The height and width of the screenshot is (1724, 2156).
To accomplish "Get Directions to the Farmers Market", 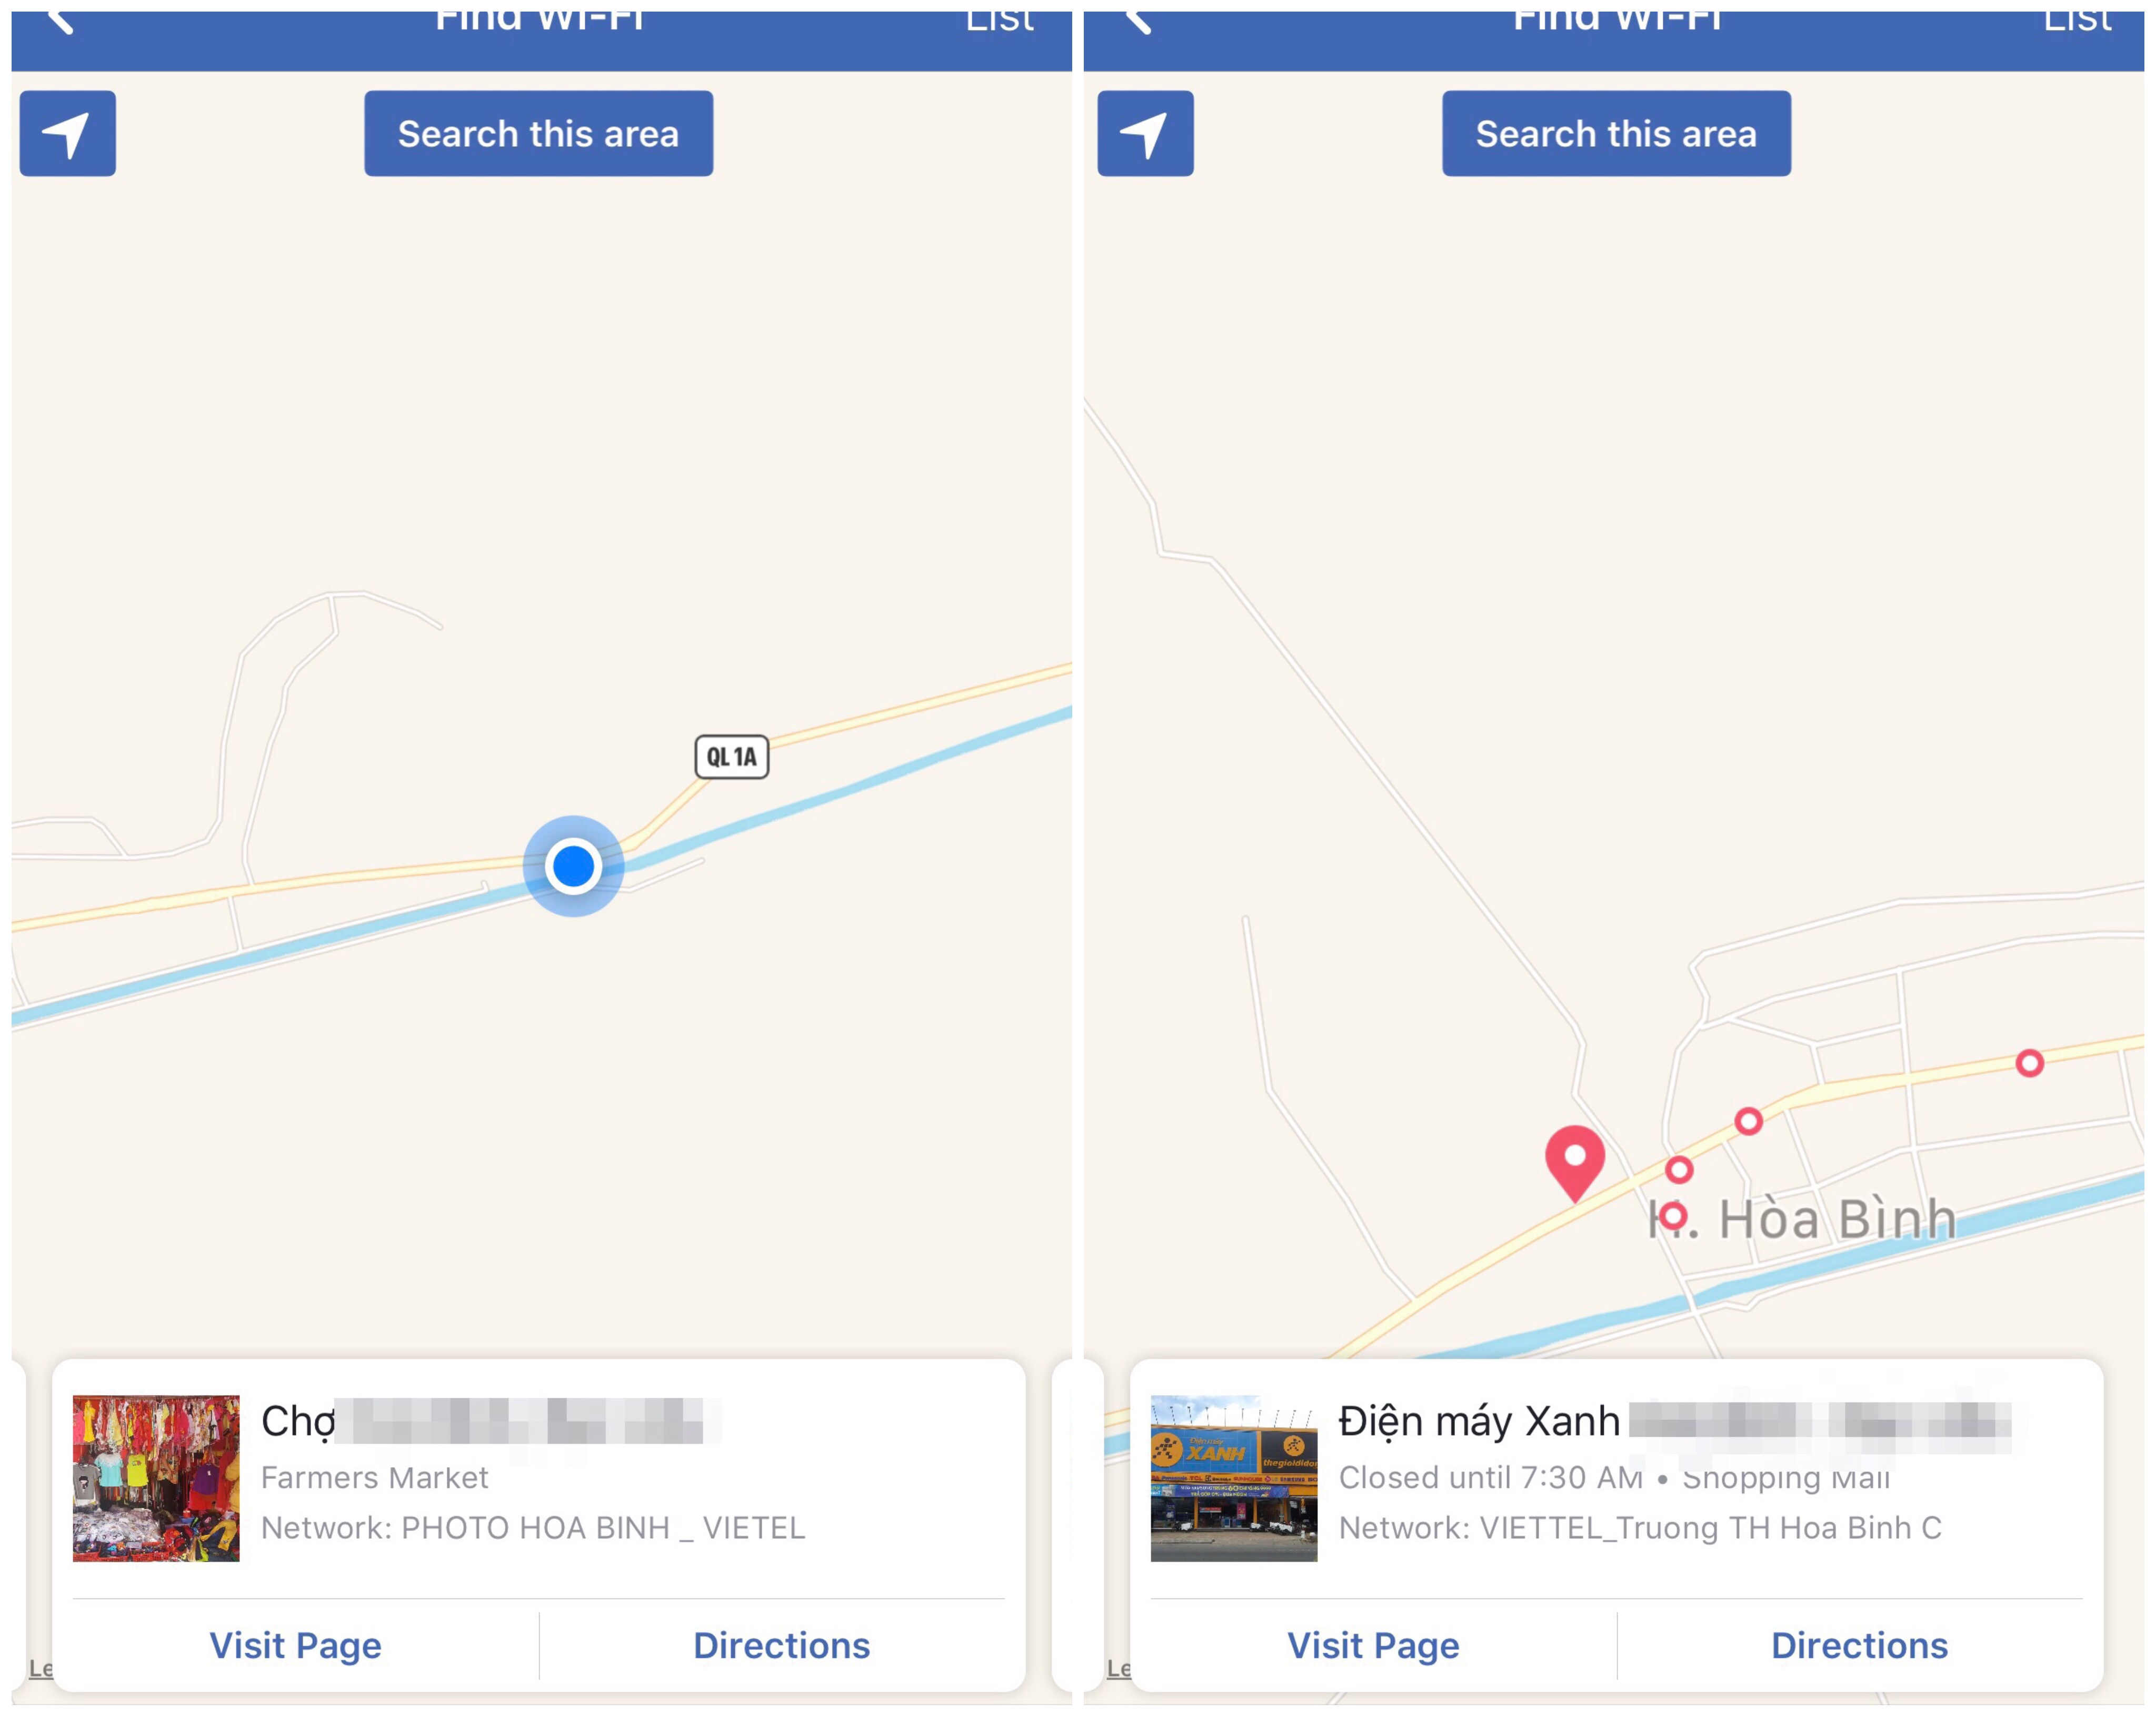I will pos(782,1646).
